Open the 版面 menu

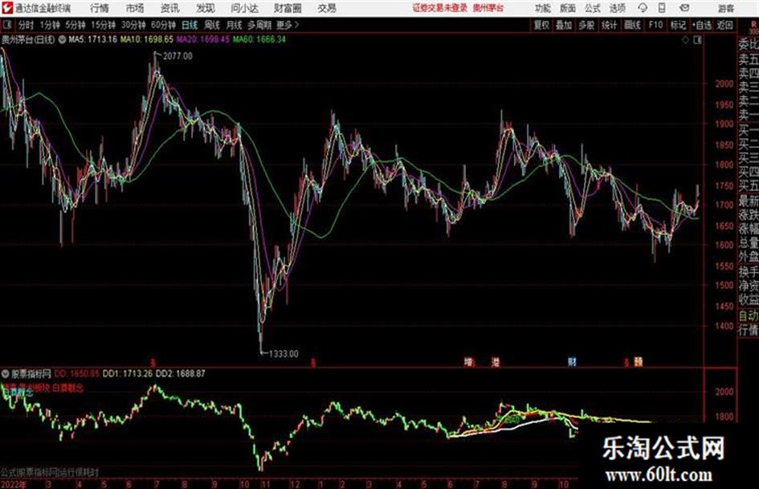(567, 8)
